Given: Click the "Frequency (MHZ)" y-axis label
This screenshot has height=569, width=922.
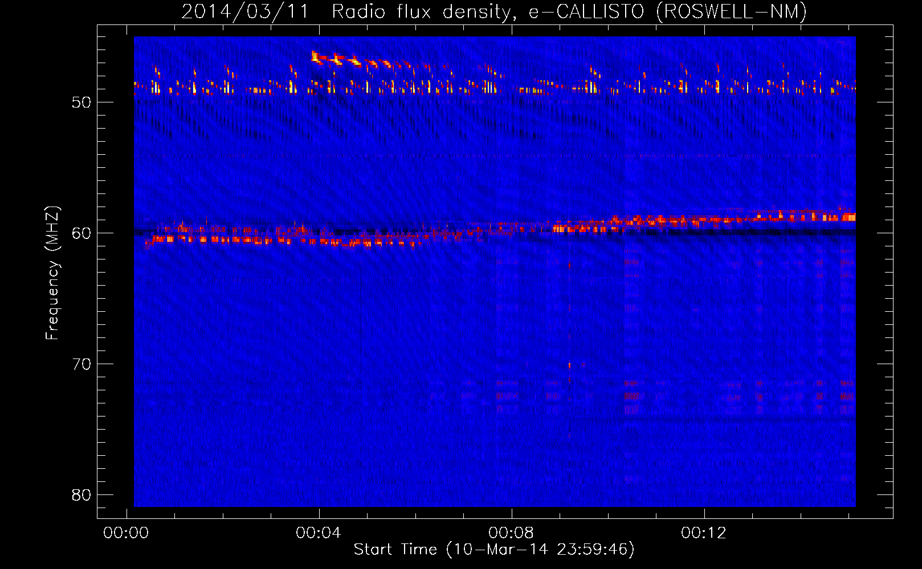Looking at the screenshot, I should 52,273.
